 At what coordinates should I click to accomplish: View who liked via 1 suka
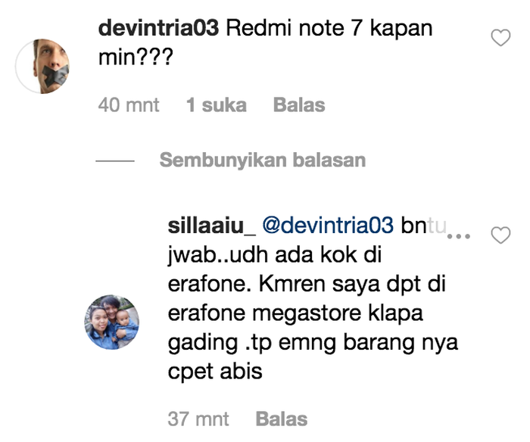click(x=217, y=104)
